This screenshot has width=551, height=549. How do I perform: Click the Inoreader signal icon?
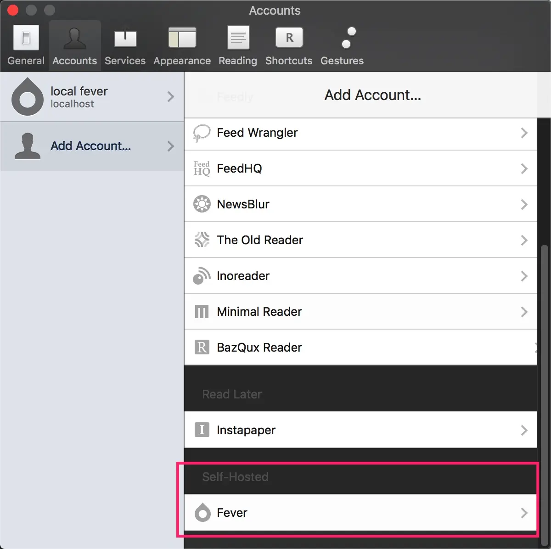(202, 276)
